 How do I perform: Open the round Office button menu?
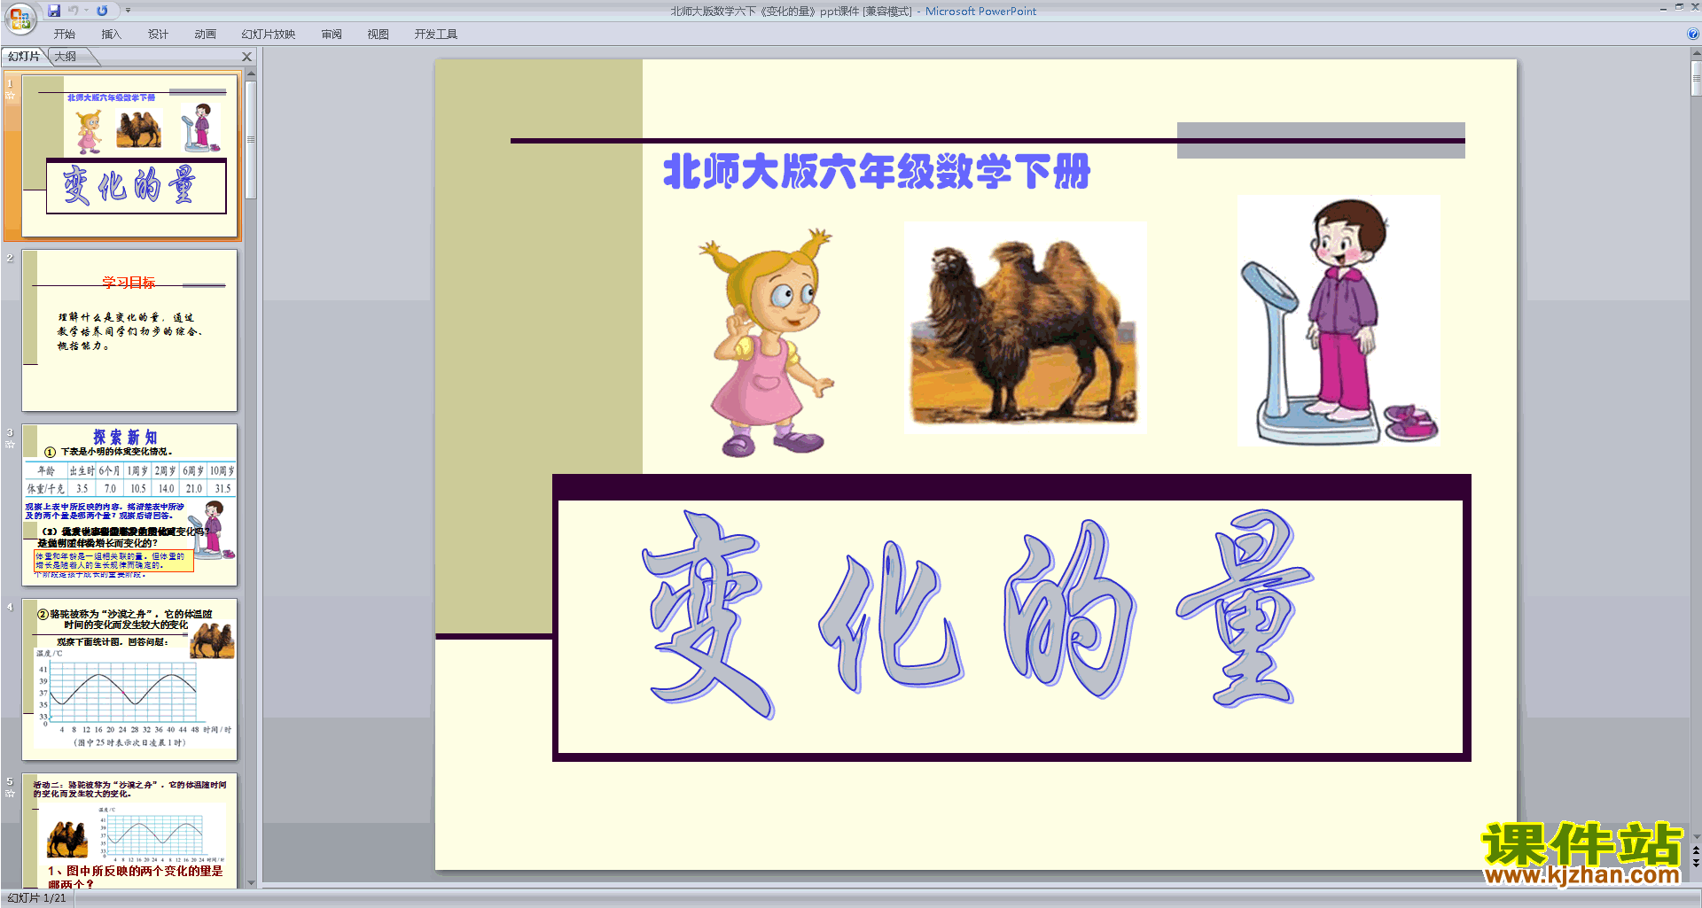click(20, 17)
